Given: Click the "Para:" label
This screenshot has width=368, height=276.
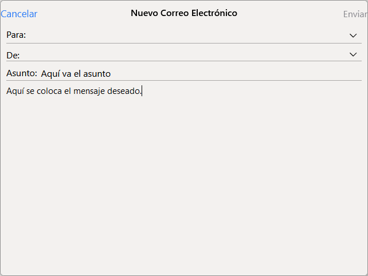Looking at the screenshot, I should pyautogui.click(x=16, y=36).
